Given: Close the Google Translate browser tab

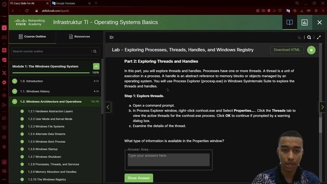Looking at the screenshot, I should pos(89,4).
